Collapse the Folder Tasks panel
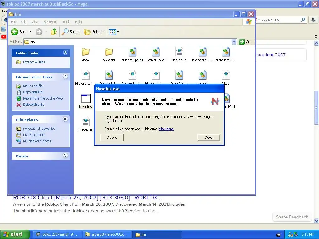This screenshot has height=239, width=319. tap(65, 53)
